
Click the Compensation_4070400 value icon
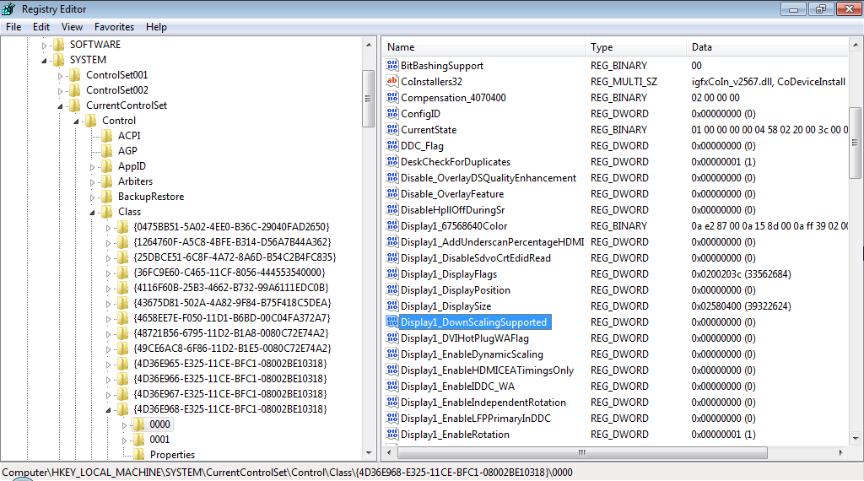pyautogui.click(x=391, y=97)
